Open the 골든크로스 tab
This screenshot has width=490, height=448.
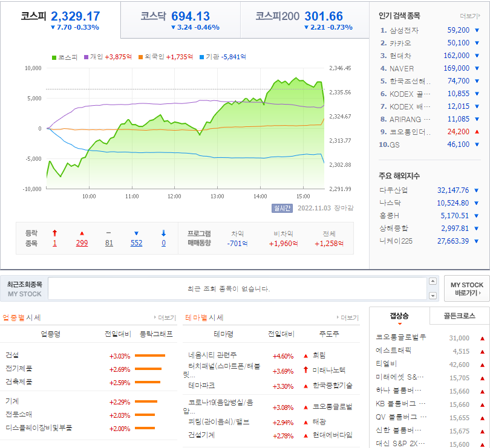click(459, 316)
